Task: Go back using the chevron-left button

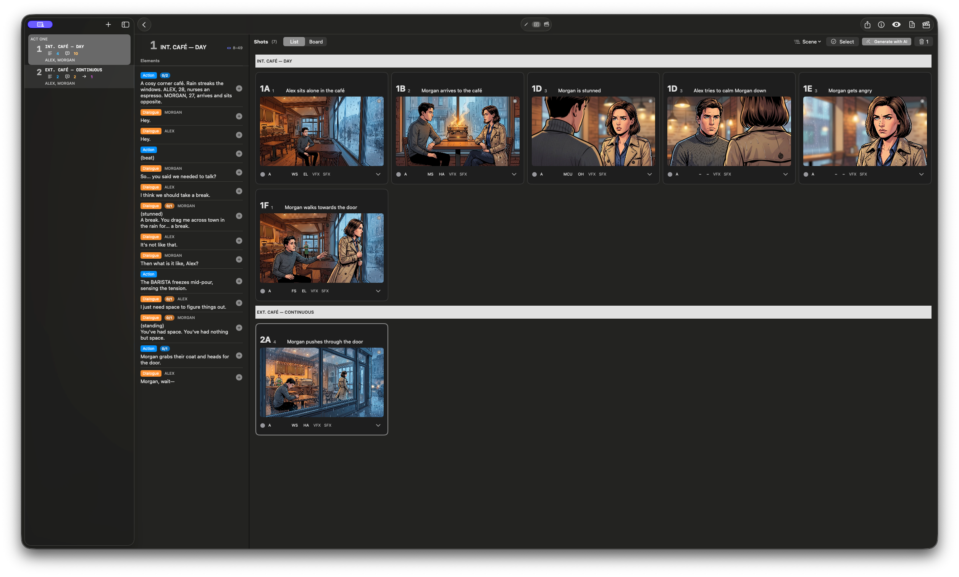Action: click(144, 24)
